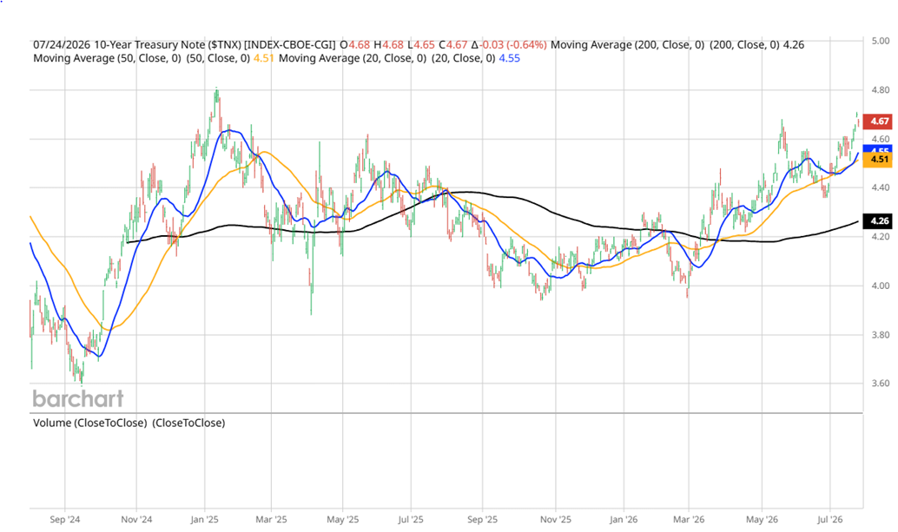Click the open value O4.68 in the header
Screen dimensions: 898x532
pos(355,44)
